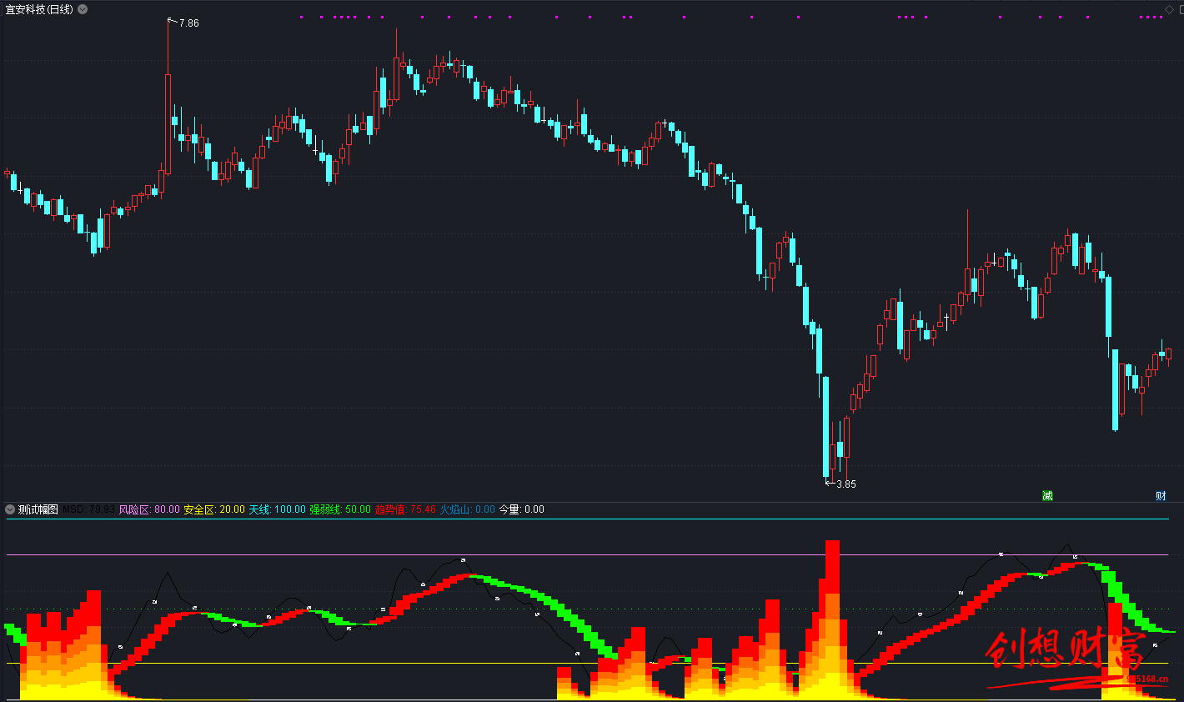Select the 宜安科技(日线) chart title
This screenshot has height=702, width=1184.
pyautogui.click(x=38, y=9)
